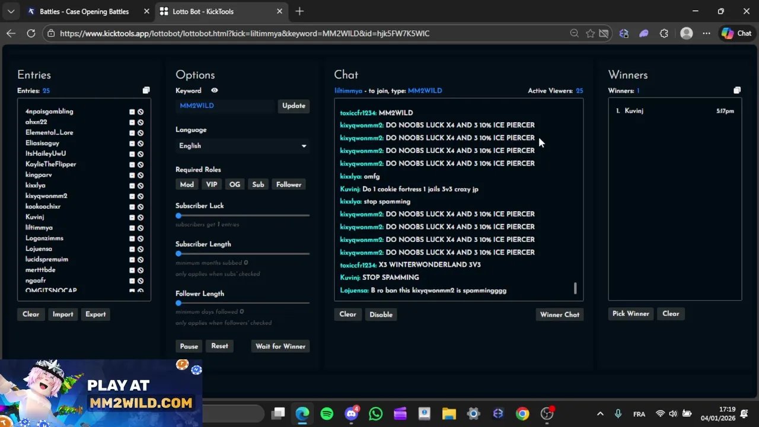Screen dimensions: 759x427
Task: Copy the entries list with the copy icon
Action: pyautogui.click(x=146, y=90)
